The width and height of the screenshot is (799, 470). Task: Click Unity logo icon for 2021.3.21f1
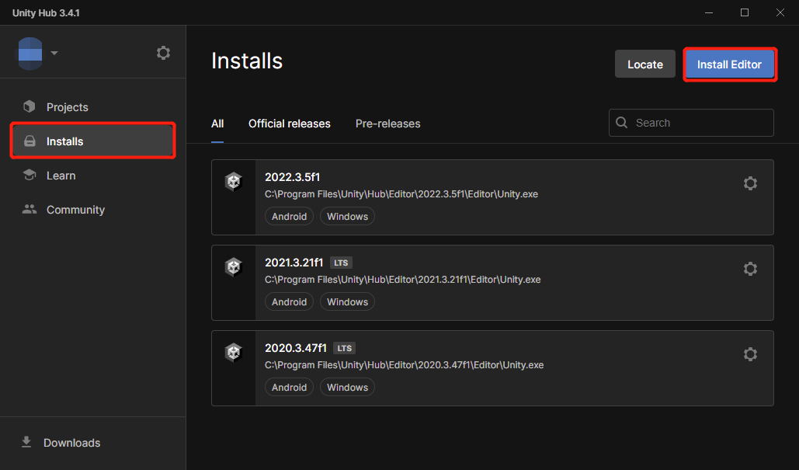click(x=234, y=267)
